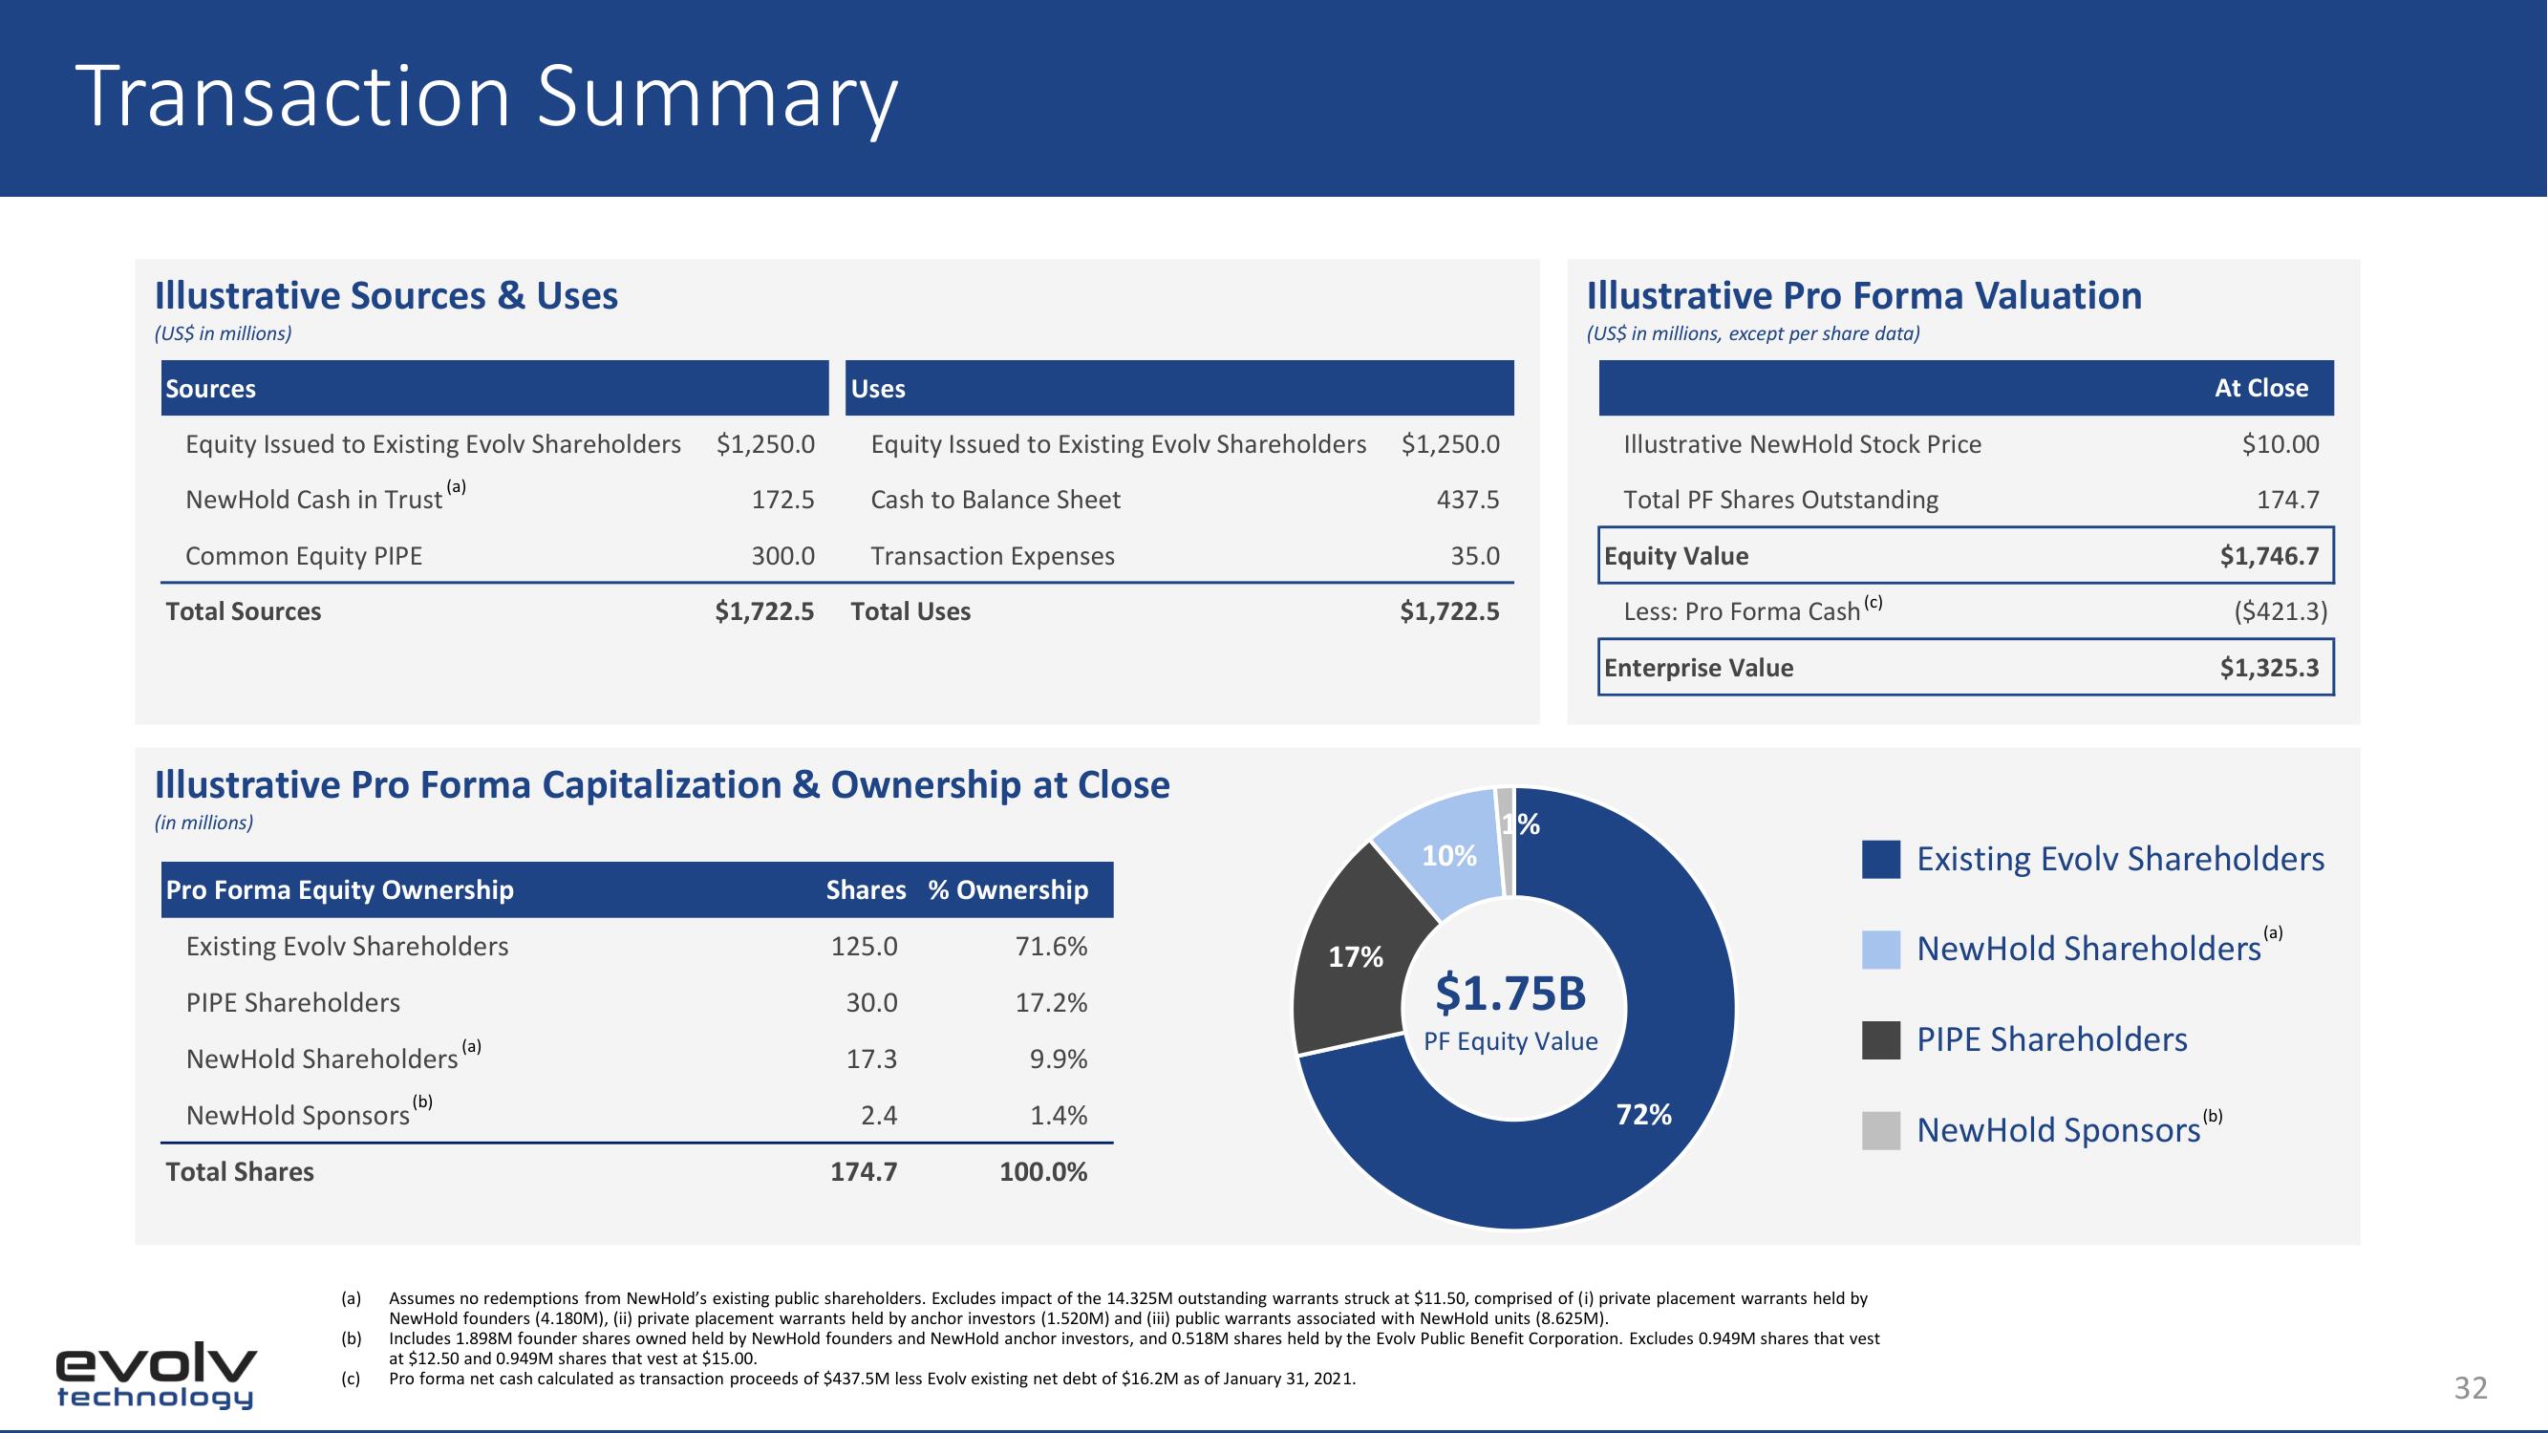Click the NewHold Shareholders light blue legend swatch

tap(1880, 950)
